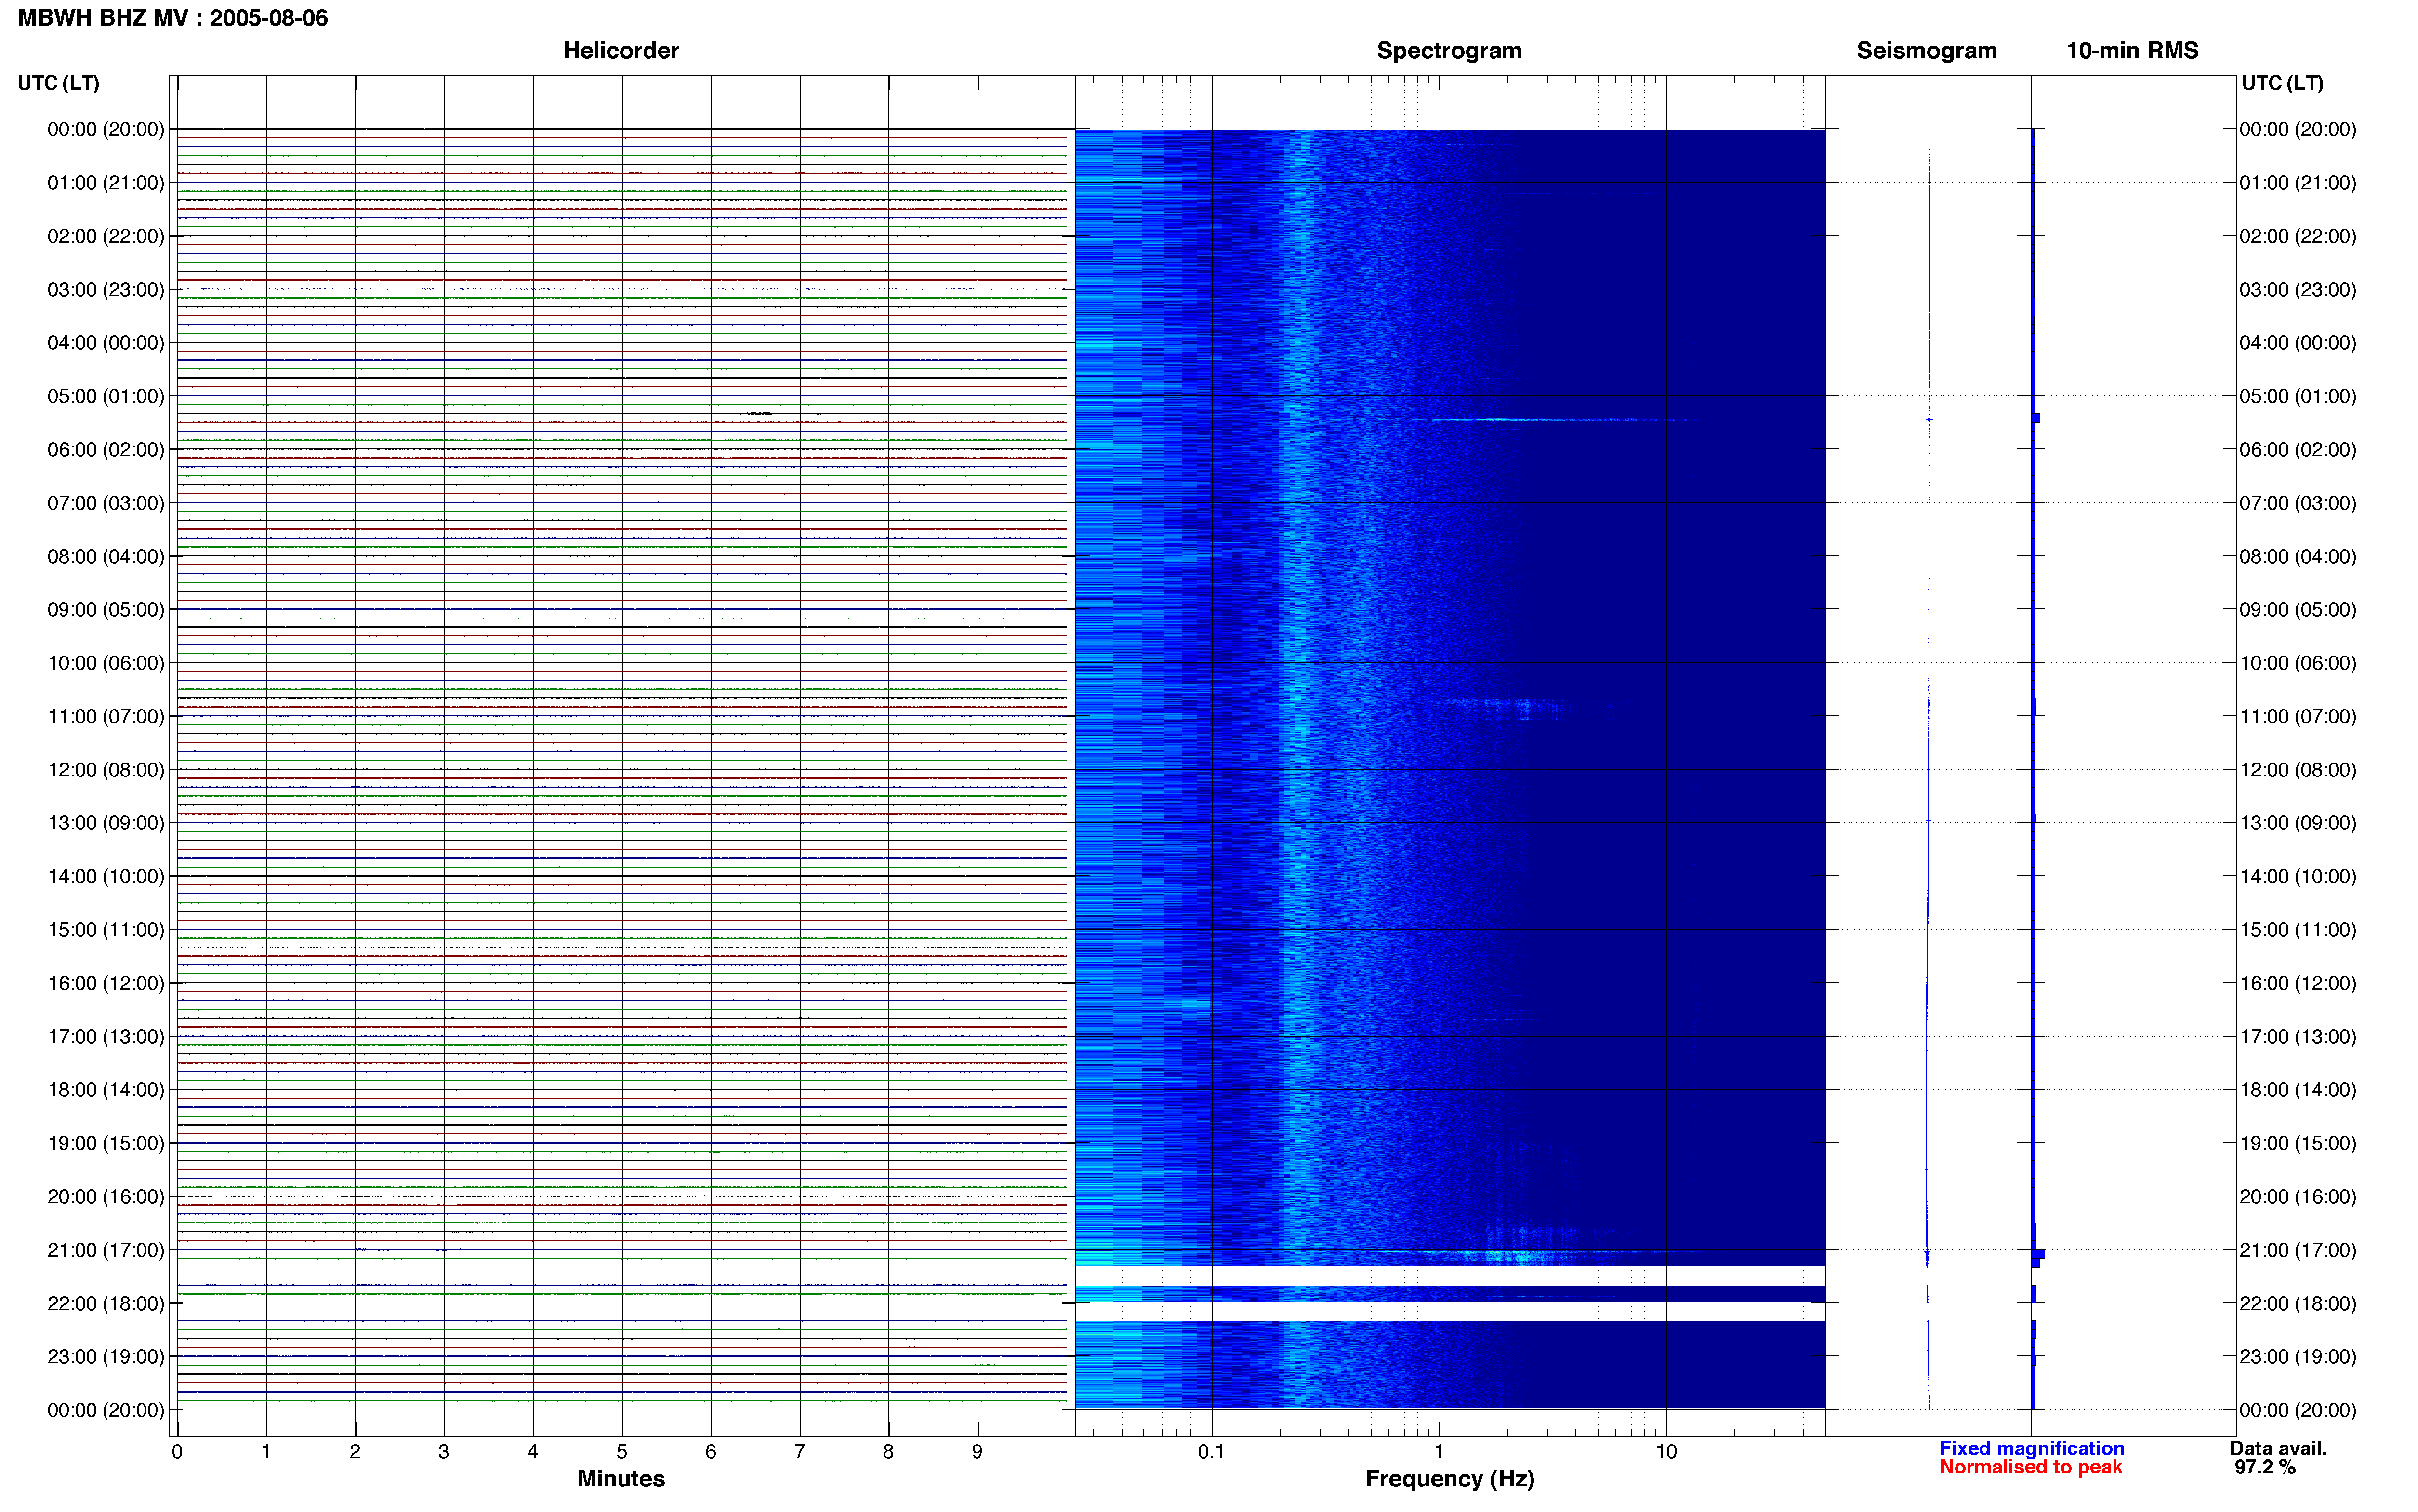This screenshot has height=1512, width=2418.
Task: Click the title 'MBWH BHZ MV : 2005-08-06'
Action: (x=173, y=18)
